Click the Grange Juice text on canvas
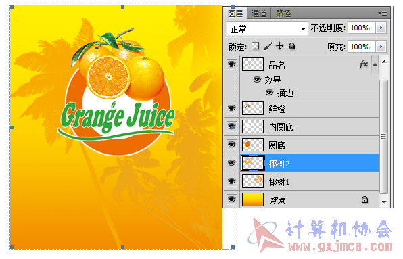Image resolution: width=403 pixels, height=259 pixels. [x=118, y=117]
